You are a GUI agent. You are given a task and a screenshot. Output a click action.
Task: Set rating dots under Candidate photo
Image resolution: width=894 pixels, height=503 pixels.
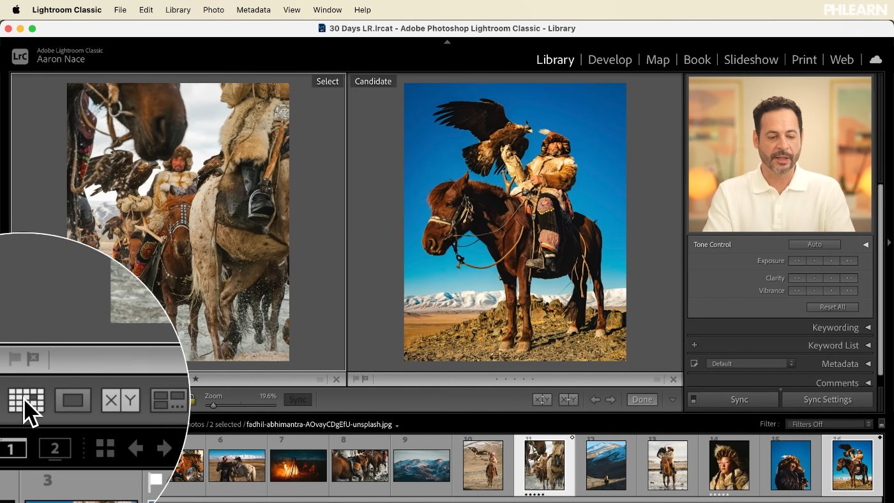tap(515, 379)
